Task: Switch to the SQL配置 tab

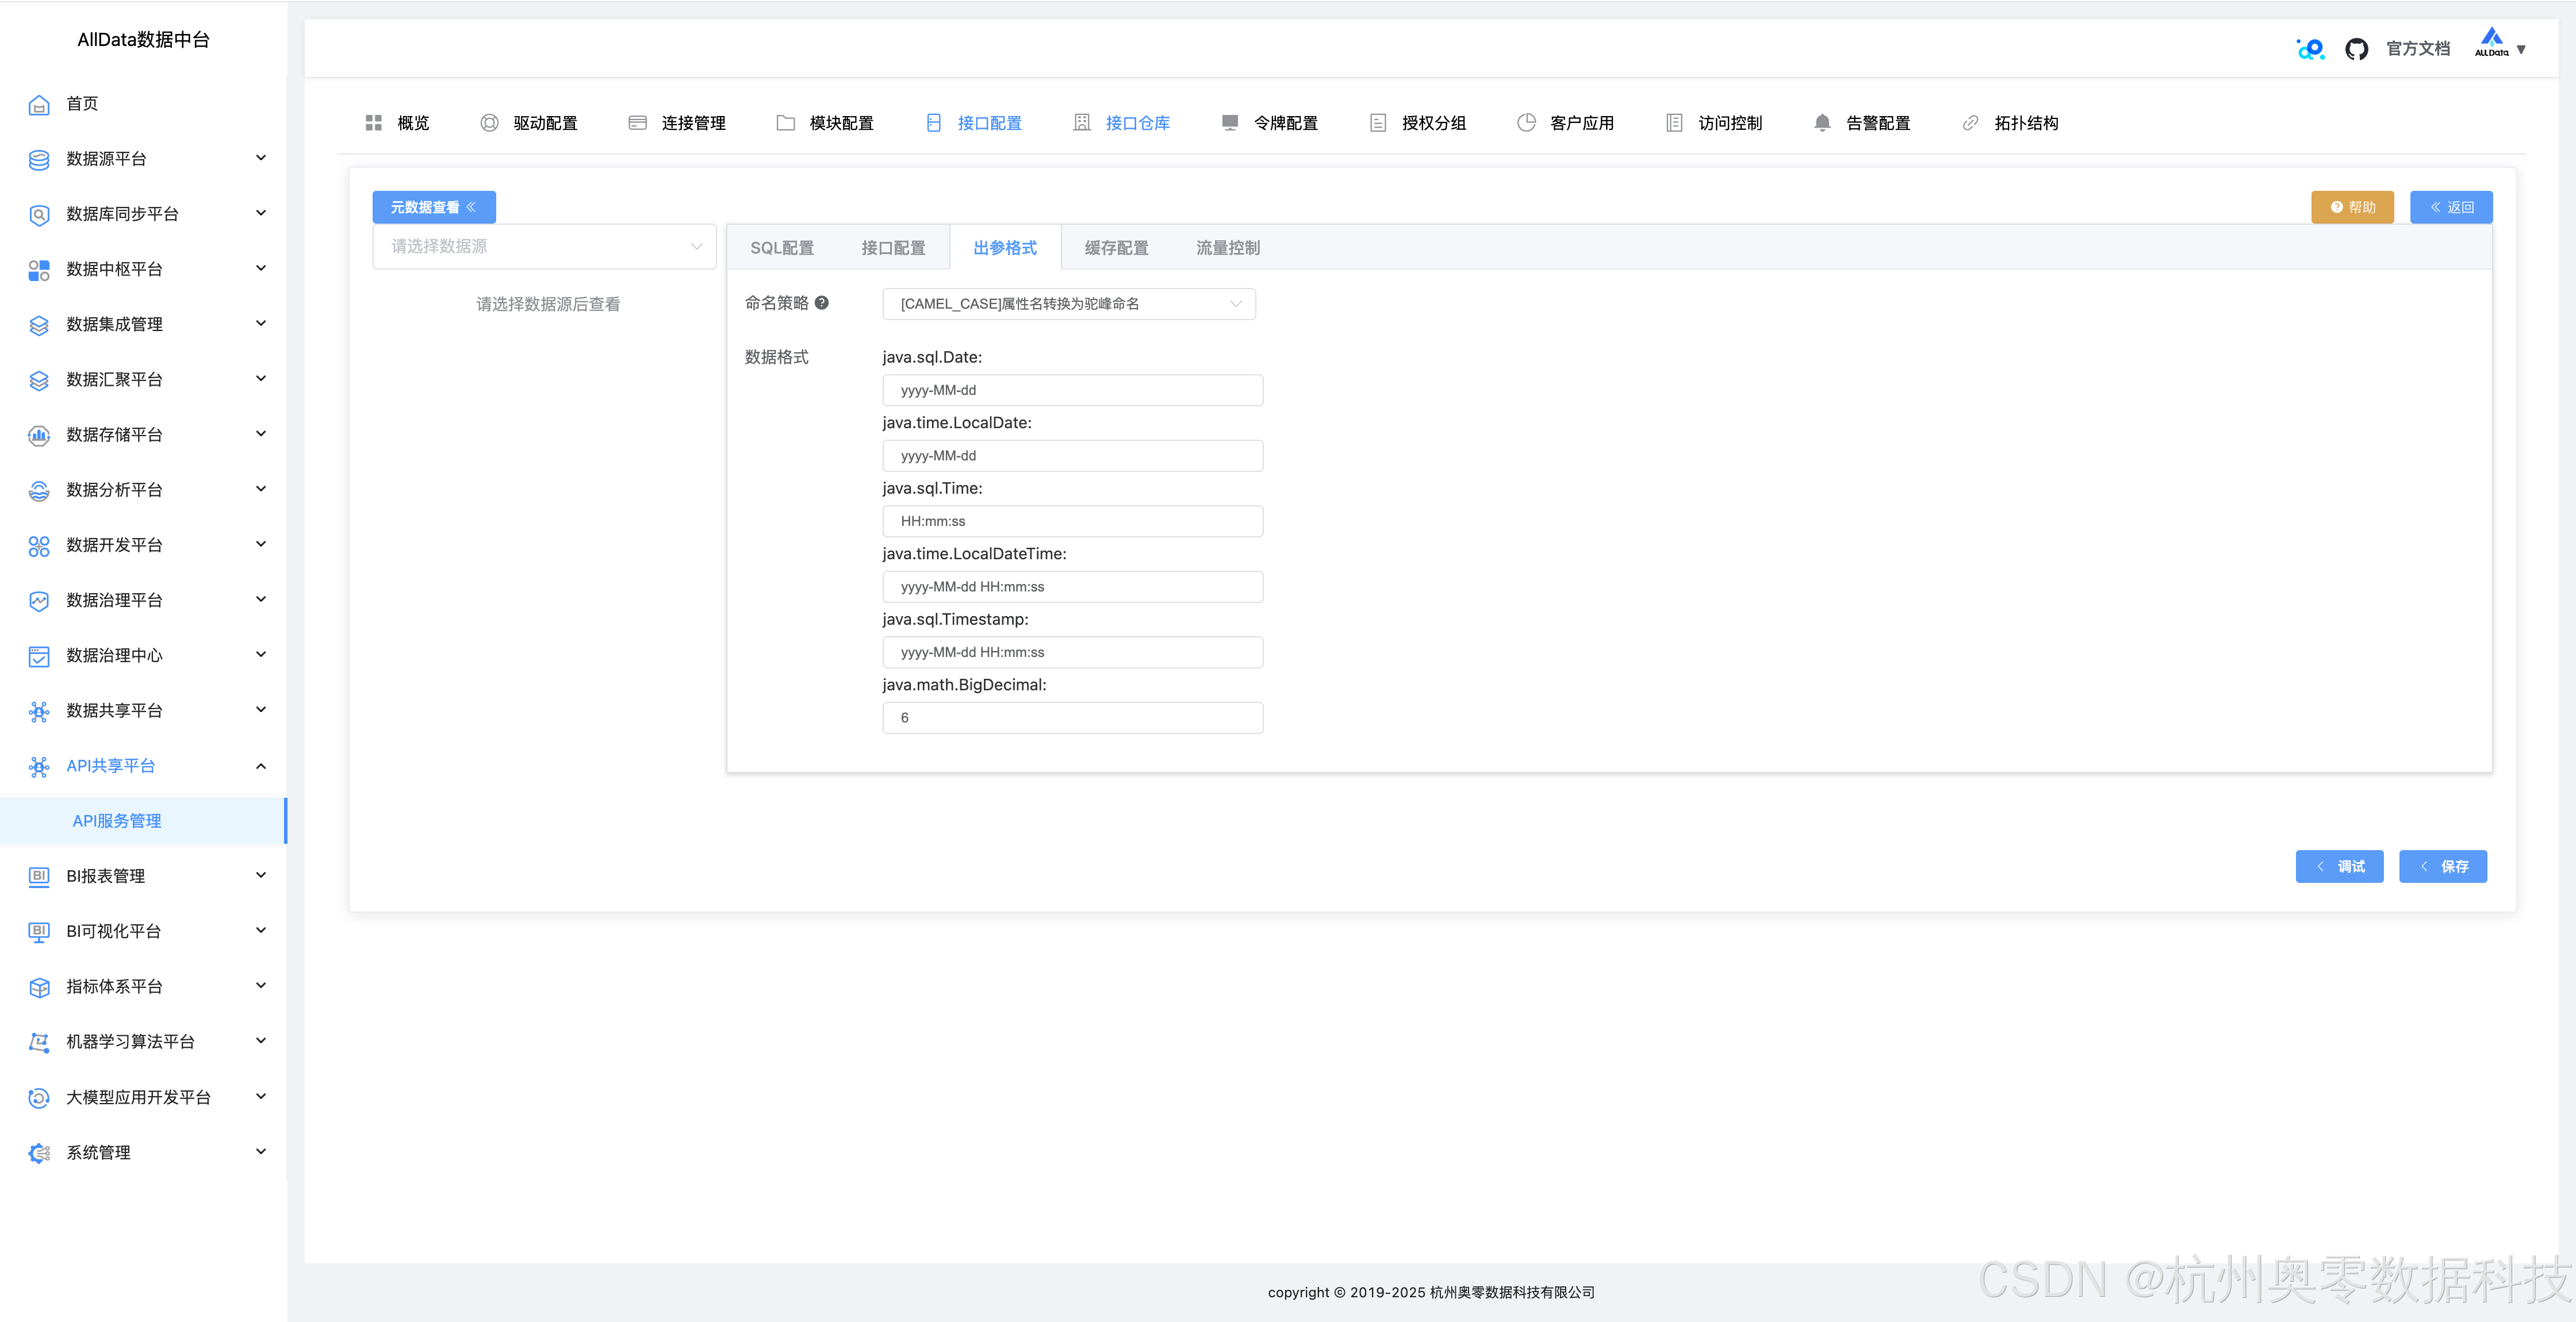Action: pos(782,248)
